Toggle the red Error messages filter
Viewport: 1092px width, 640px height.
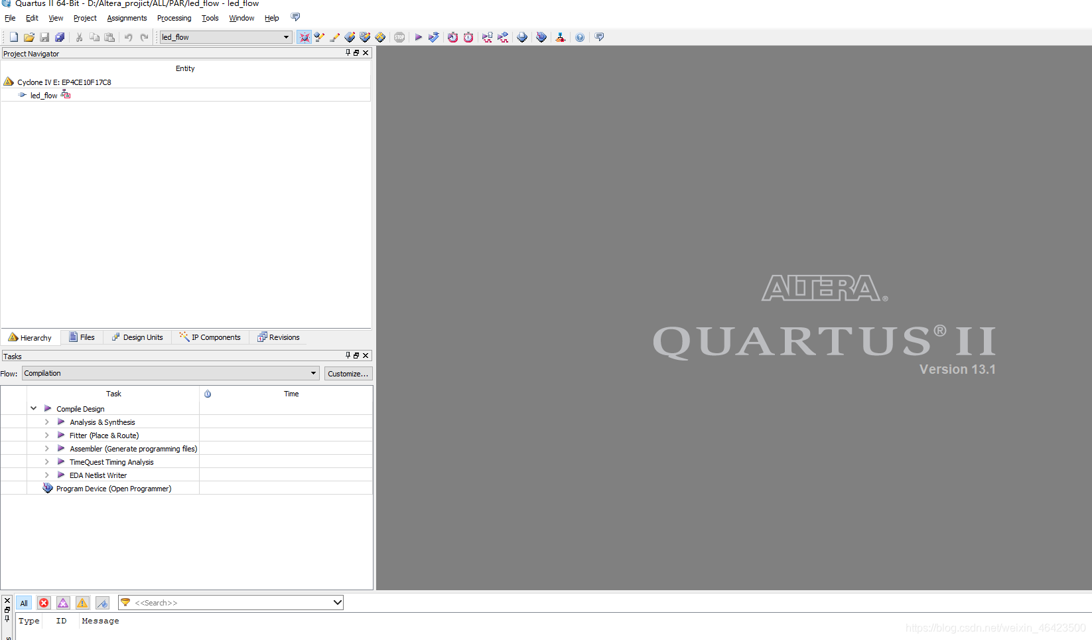tap(44, 603)
